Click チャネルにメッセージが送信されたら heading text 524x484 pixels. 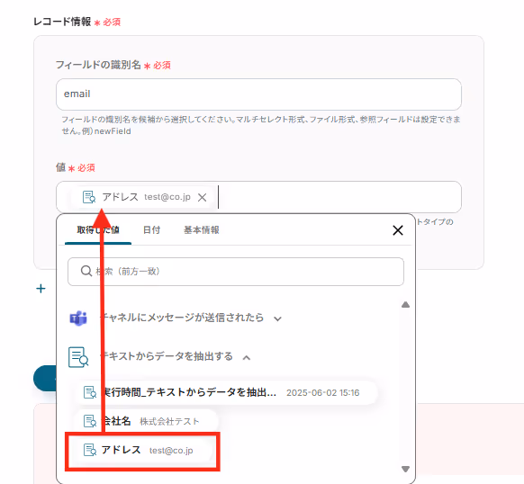tap(182, 318)
